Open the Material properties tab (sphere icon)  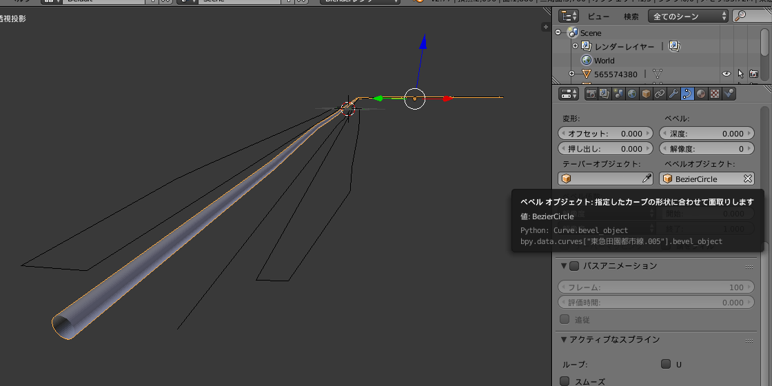point(701,94)
